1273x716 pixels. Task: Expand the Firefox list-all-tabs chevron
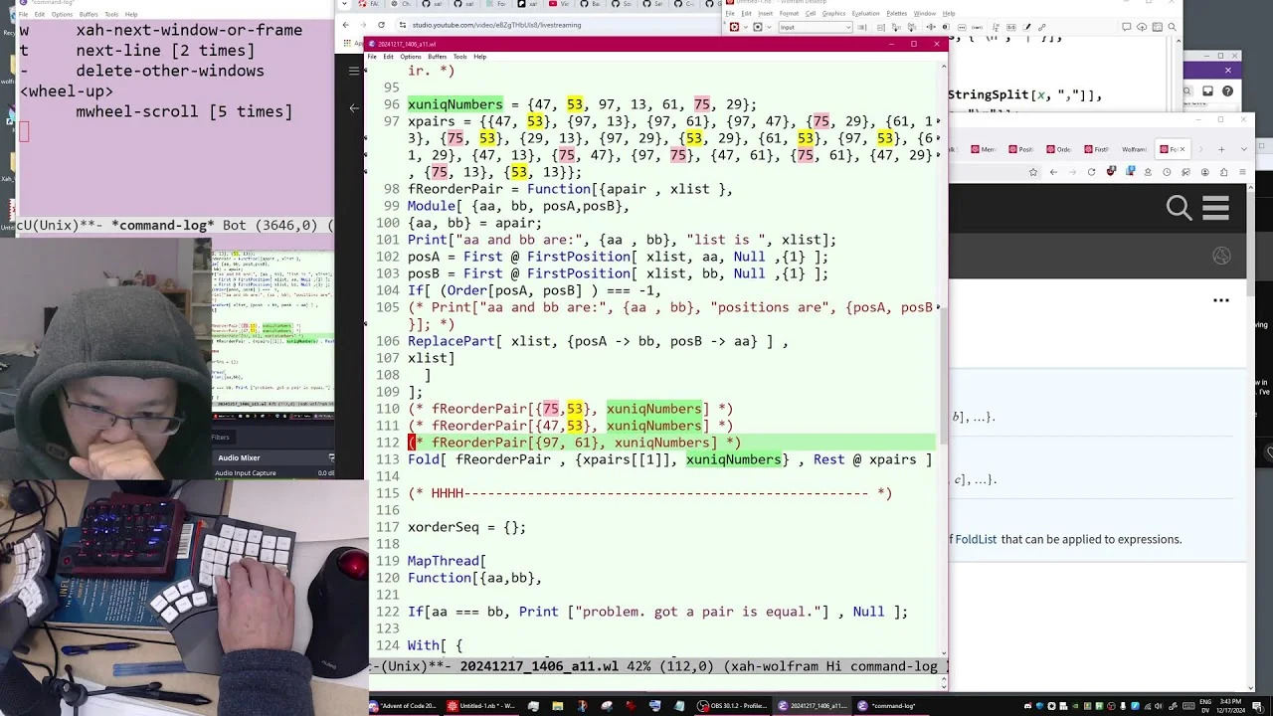pyautogui.click(x=1244, y=149)
